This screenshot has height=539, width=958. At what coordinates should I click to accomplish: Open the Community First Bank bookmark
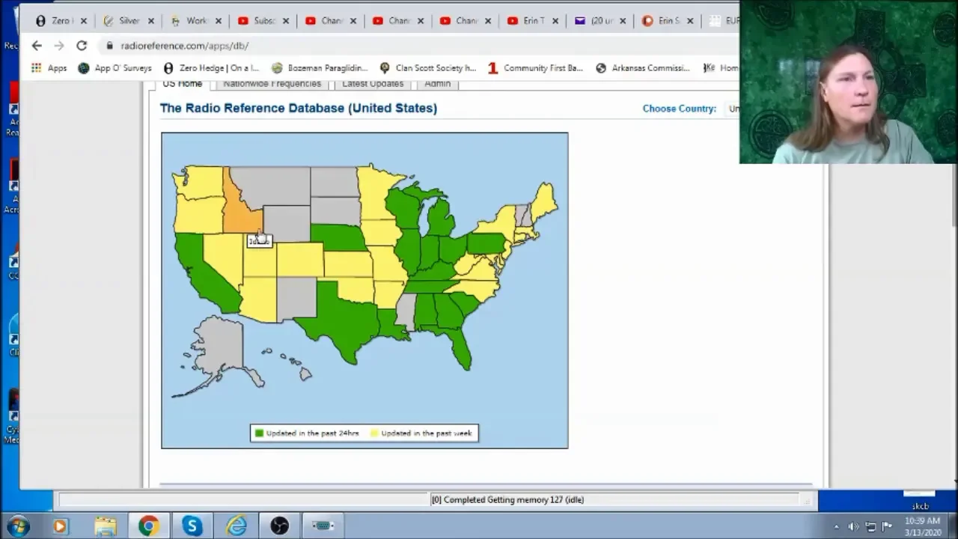tap(535, 68)
